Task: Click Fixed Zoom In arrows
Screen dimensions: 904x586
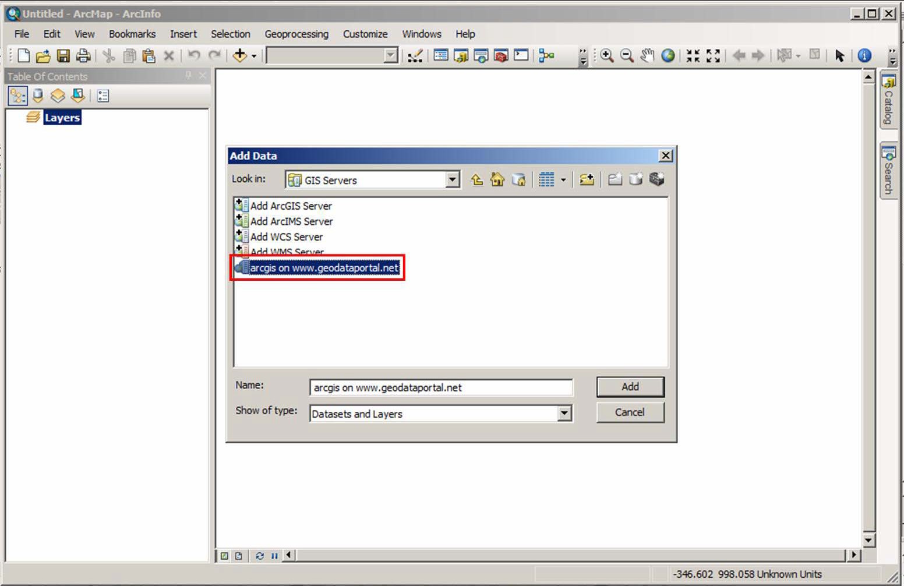Action: click(x=693, y=56)
